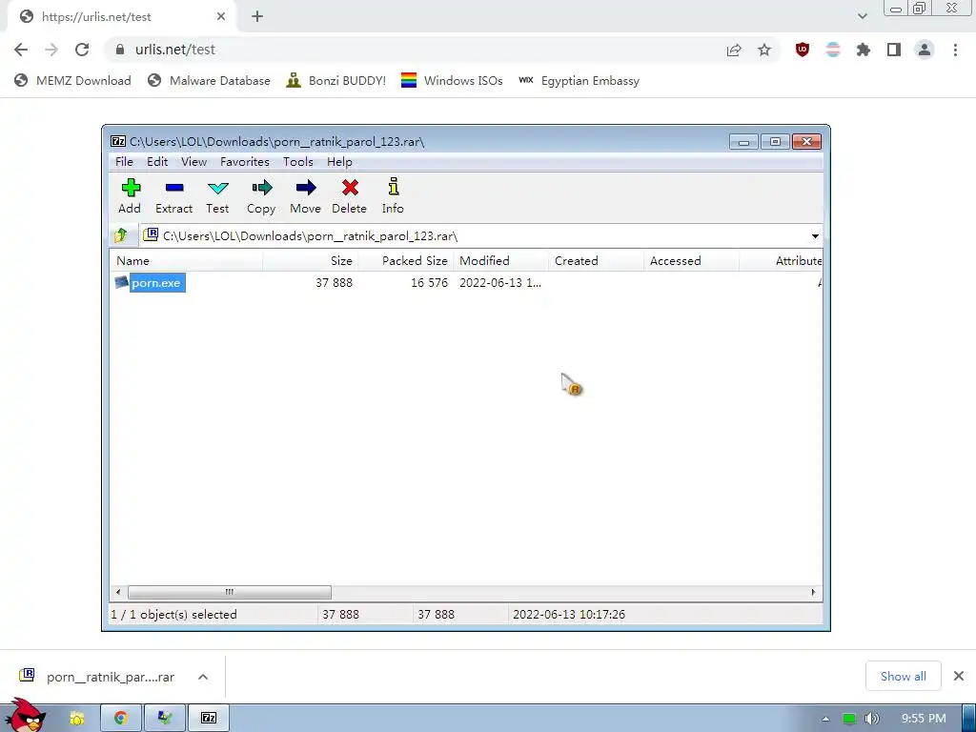Open the uBlock Origin extension

[x=803, y=50]
